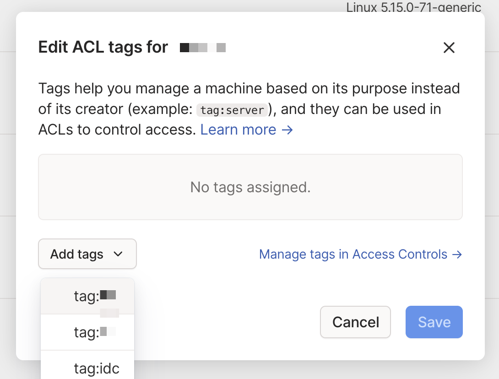Viewport: 499px width, 379px height.
Task: Pick the tag option directly above tag:idc
Action: click(87, 332)
